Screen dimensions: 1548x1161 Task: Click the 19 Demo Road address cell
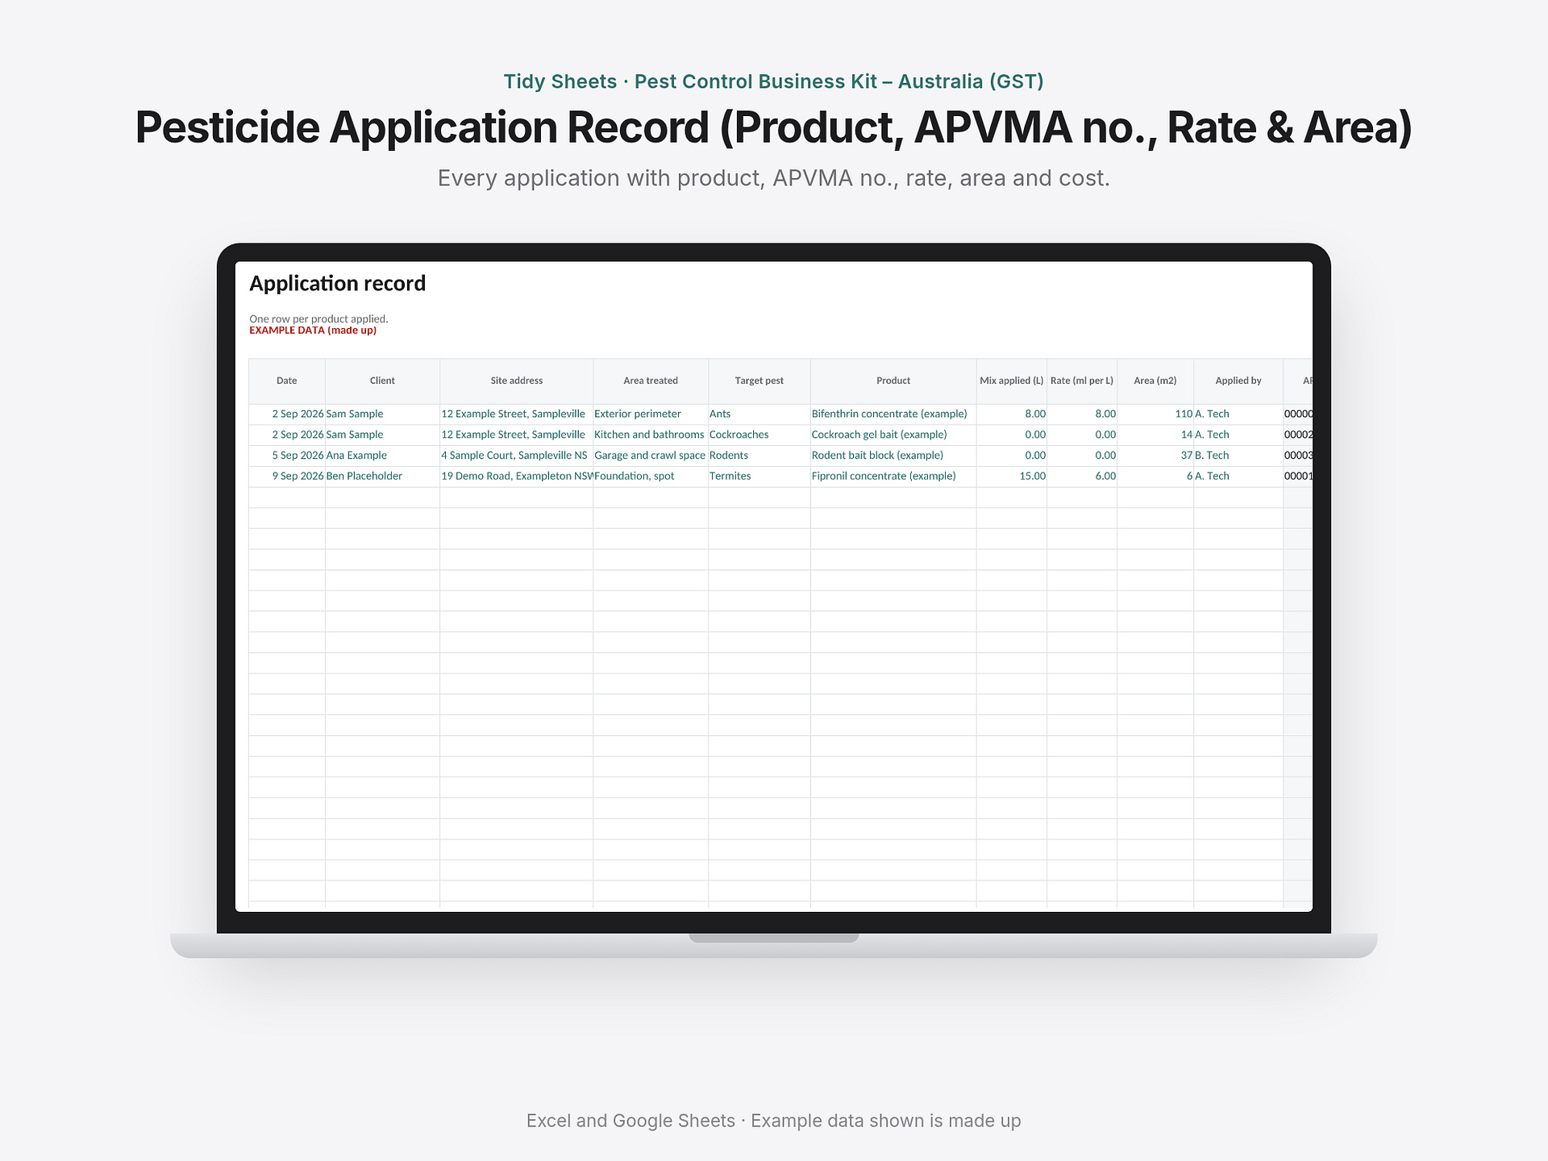click(x=516, y=476)
